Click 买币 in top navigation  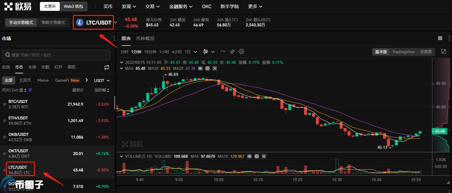[x=108, y=6]
